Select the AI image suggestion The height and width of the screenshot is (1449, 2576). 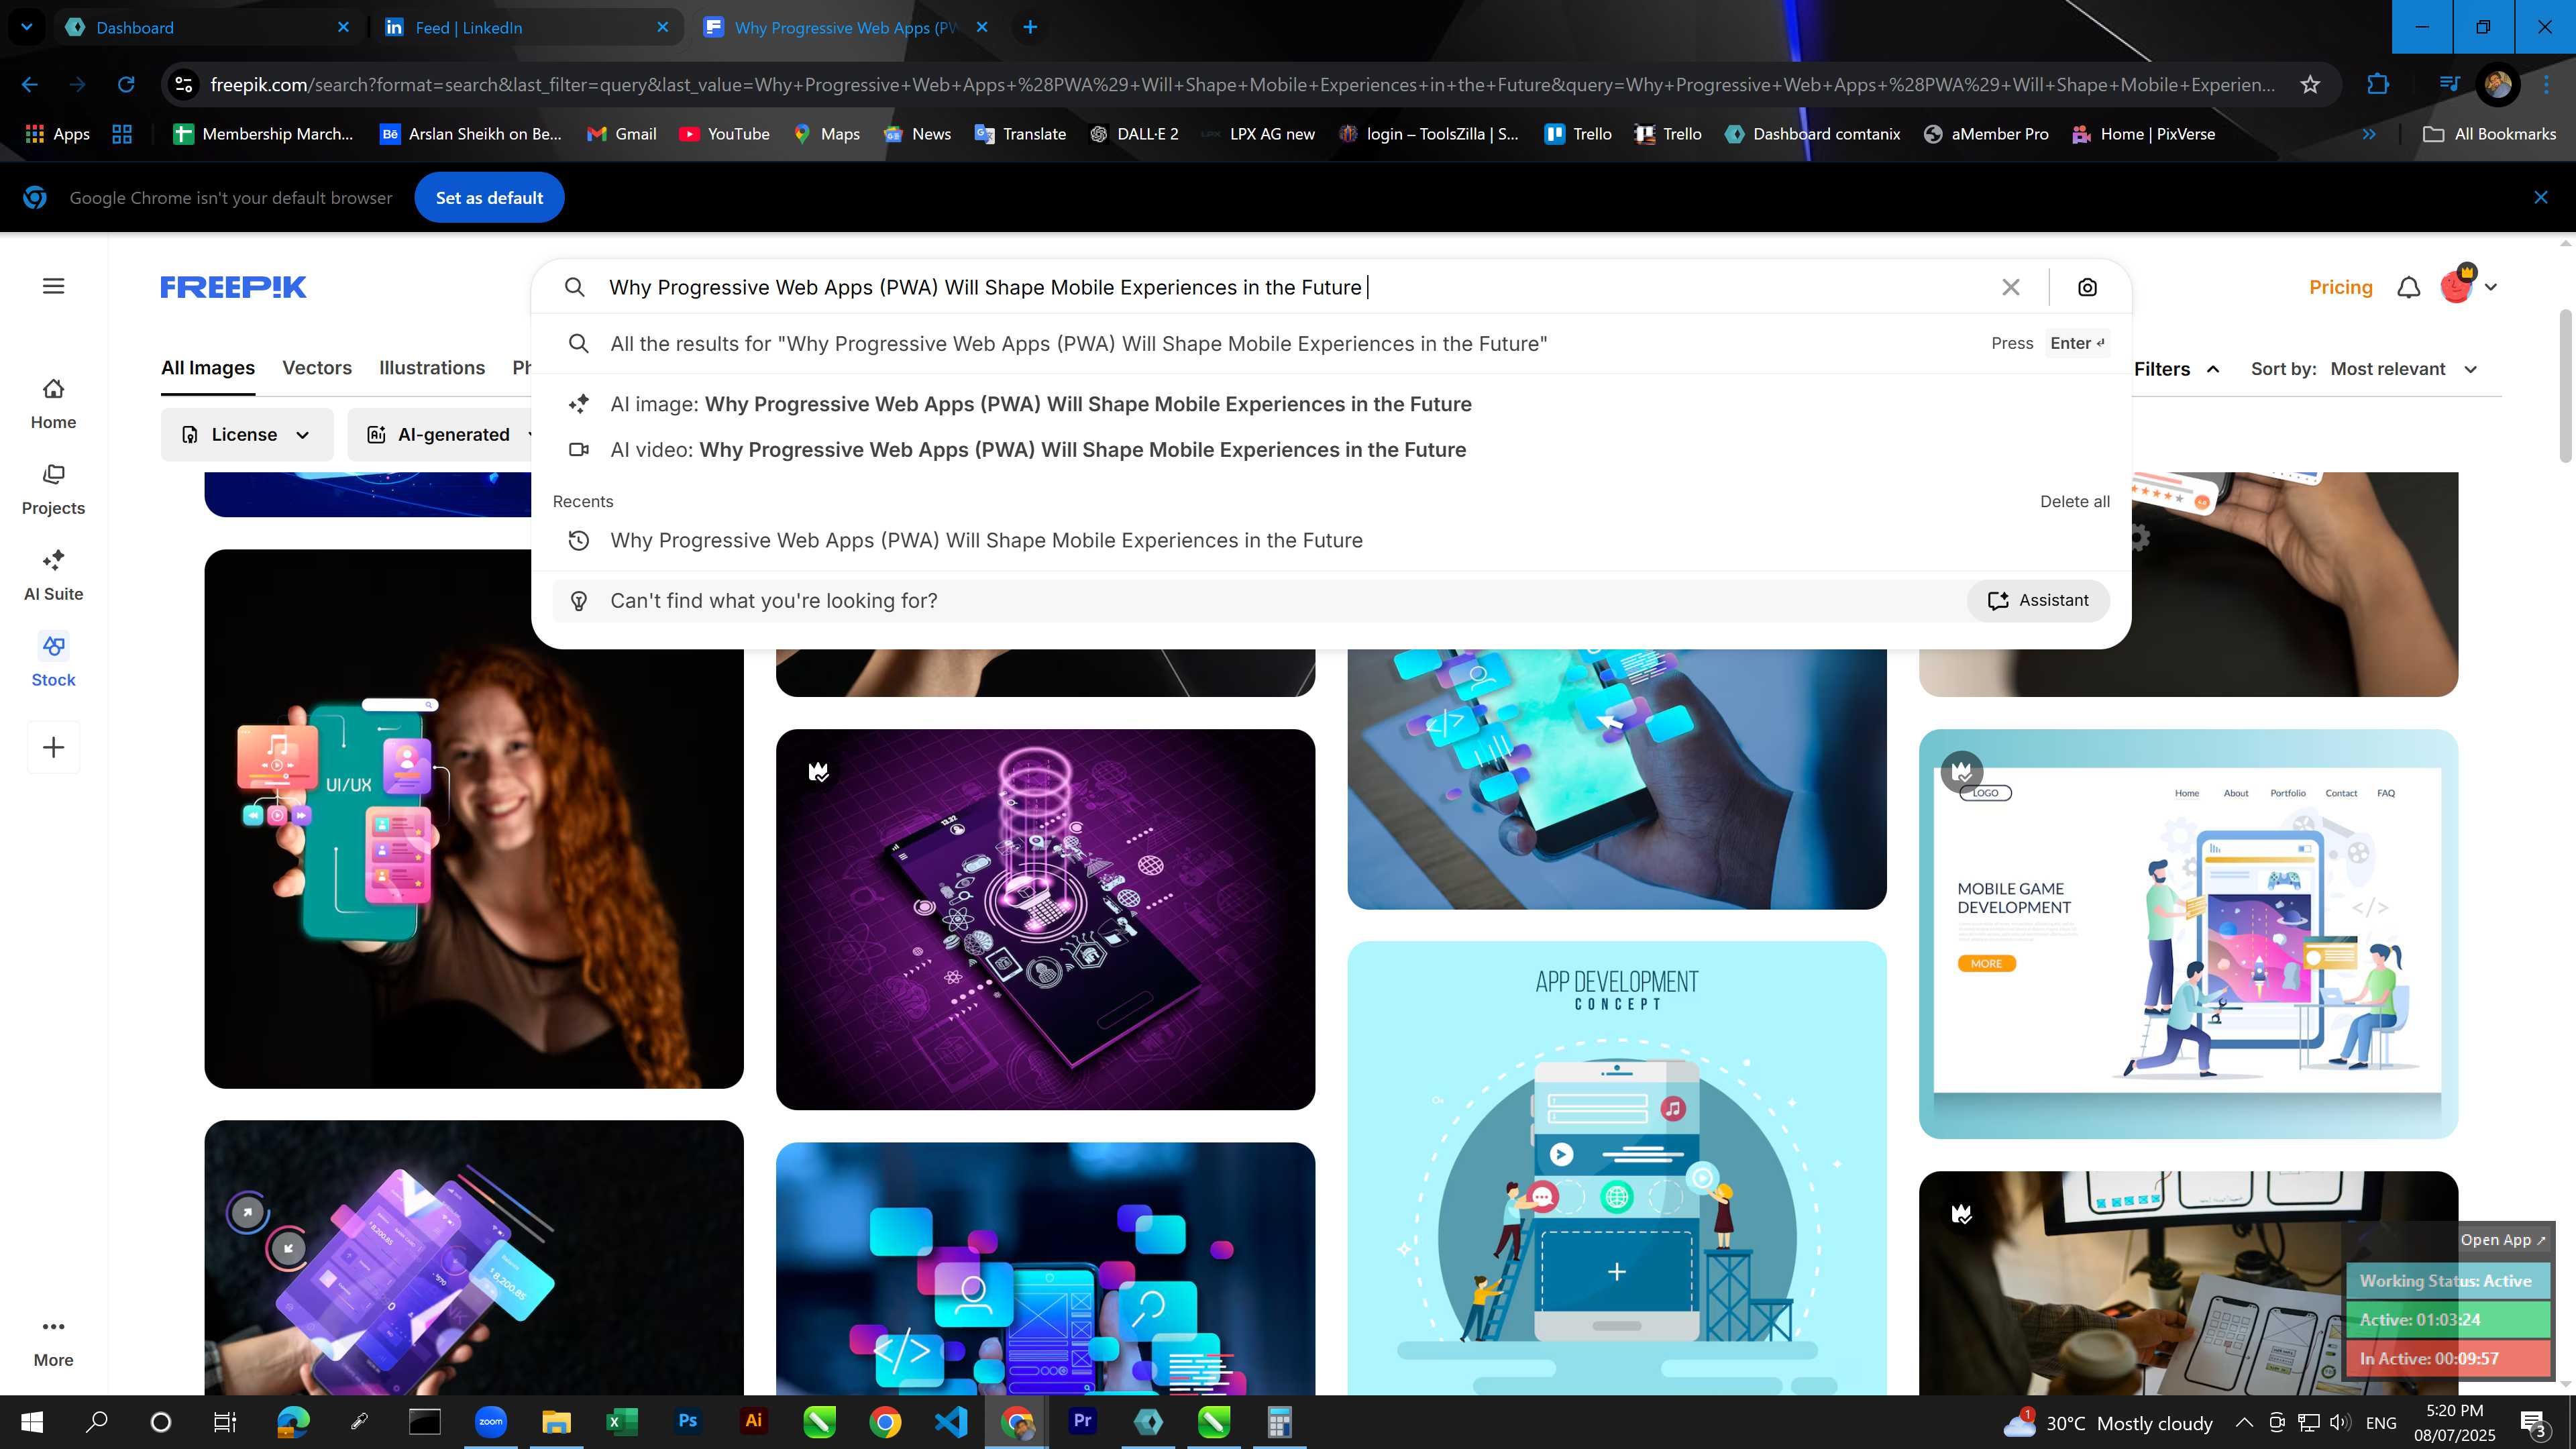click(1330, 404)
